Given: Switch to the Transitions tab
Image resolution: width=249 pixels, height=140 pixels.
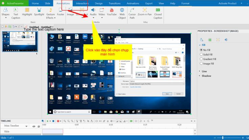Looking at the screenshot, I should point(114,3).
